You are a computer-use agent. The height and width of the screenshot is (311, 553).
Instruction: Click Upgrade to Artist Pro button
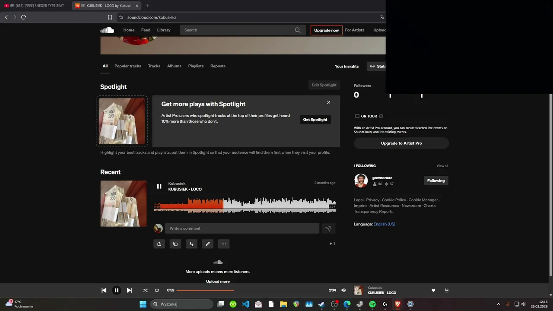click(x=401, y=143)
